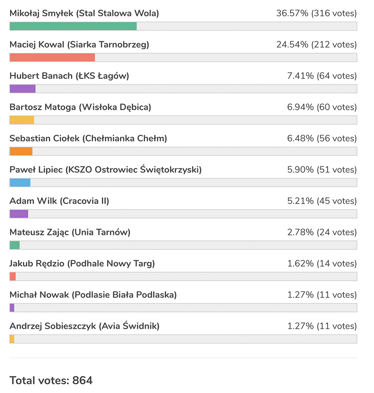The width and height of the screenshot is (374, 393).
Task: Click Hubert Banach's purple result bar
Action: 22,89
